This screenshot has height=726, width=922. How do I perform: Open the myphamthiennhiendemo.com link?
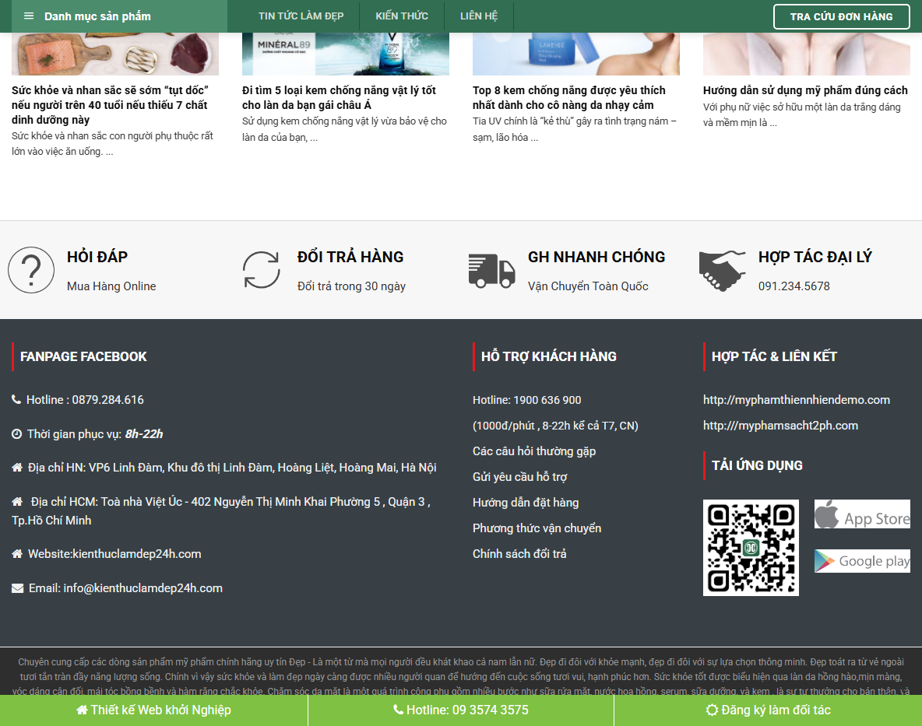pyautogui.click(x=796, y=399)
